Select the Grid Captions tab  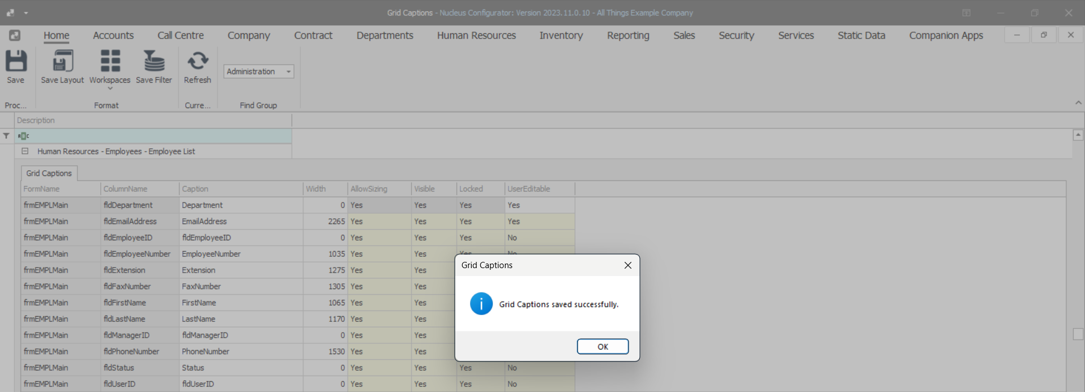pos(49,173)
